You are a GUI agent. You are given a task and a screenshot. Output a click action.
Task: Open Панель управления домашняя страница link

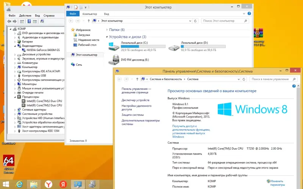point(136,91)
